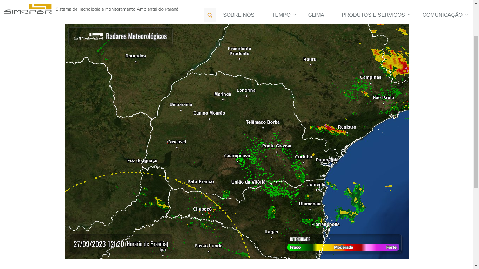
Task: Click the União da Vitória label
Action: [x=249, y=182]
